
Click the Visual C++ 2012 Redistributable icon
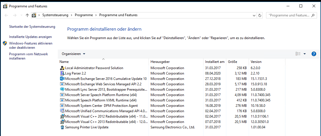point(62,116)
